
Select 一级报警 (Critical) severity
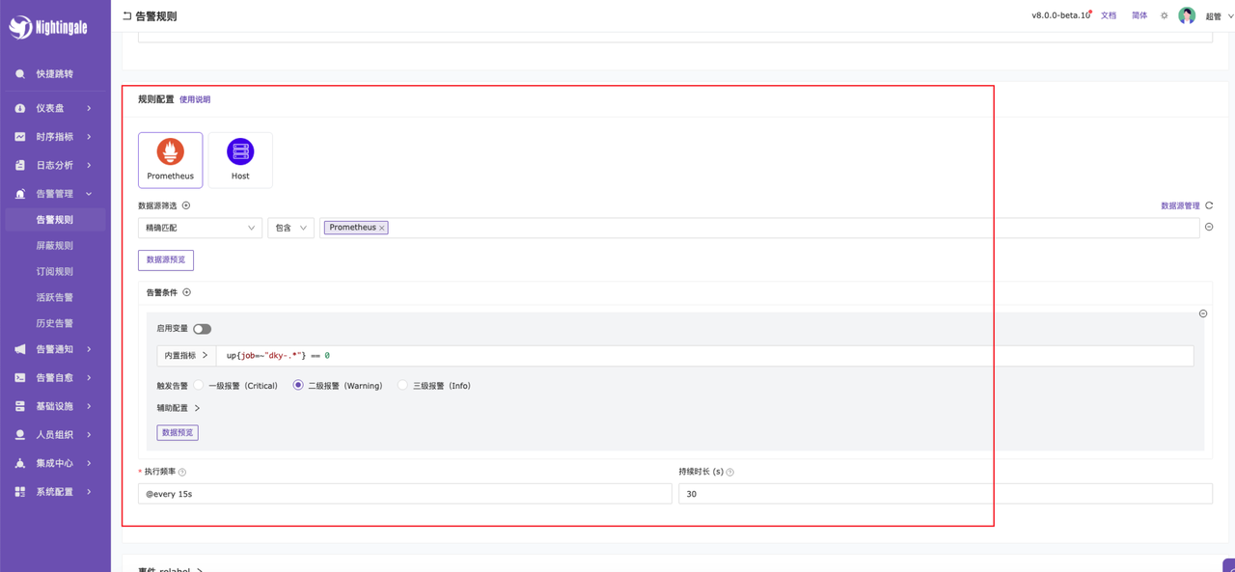click(x=199, y=385)
